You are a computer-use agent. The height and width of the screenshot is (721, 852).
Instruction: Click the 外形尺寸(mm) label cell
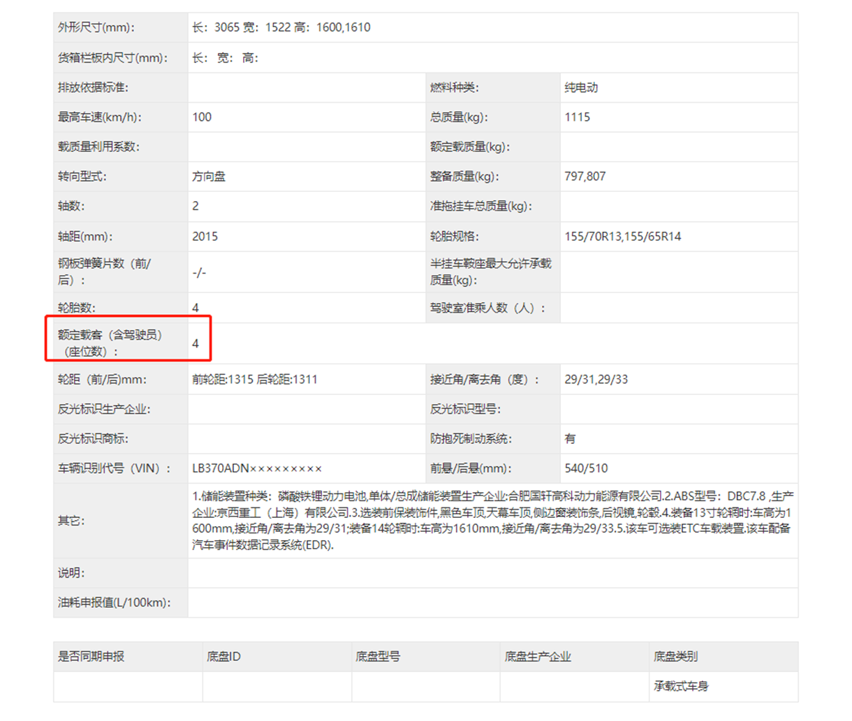click(96, 28)
